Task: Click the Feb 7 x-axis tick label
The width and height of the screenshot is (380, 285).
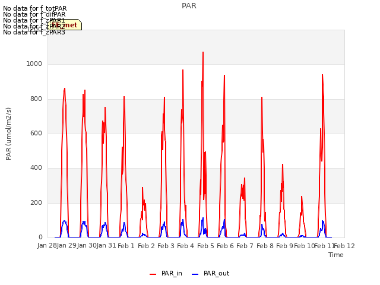Action: coord(245,246)
